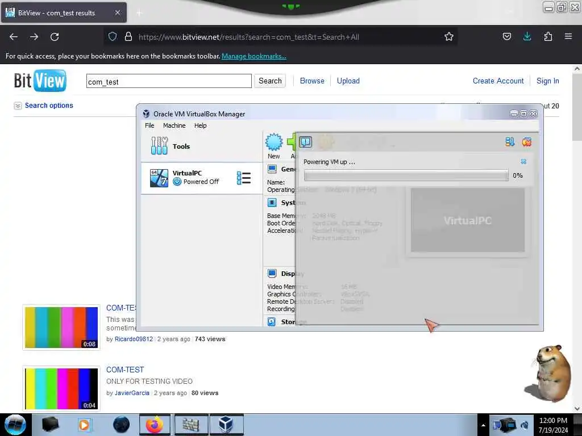582x436 pixels.
Task: Click the page scrollbar up arrow
Action: tap(577, 69)
